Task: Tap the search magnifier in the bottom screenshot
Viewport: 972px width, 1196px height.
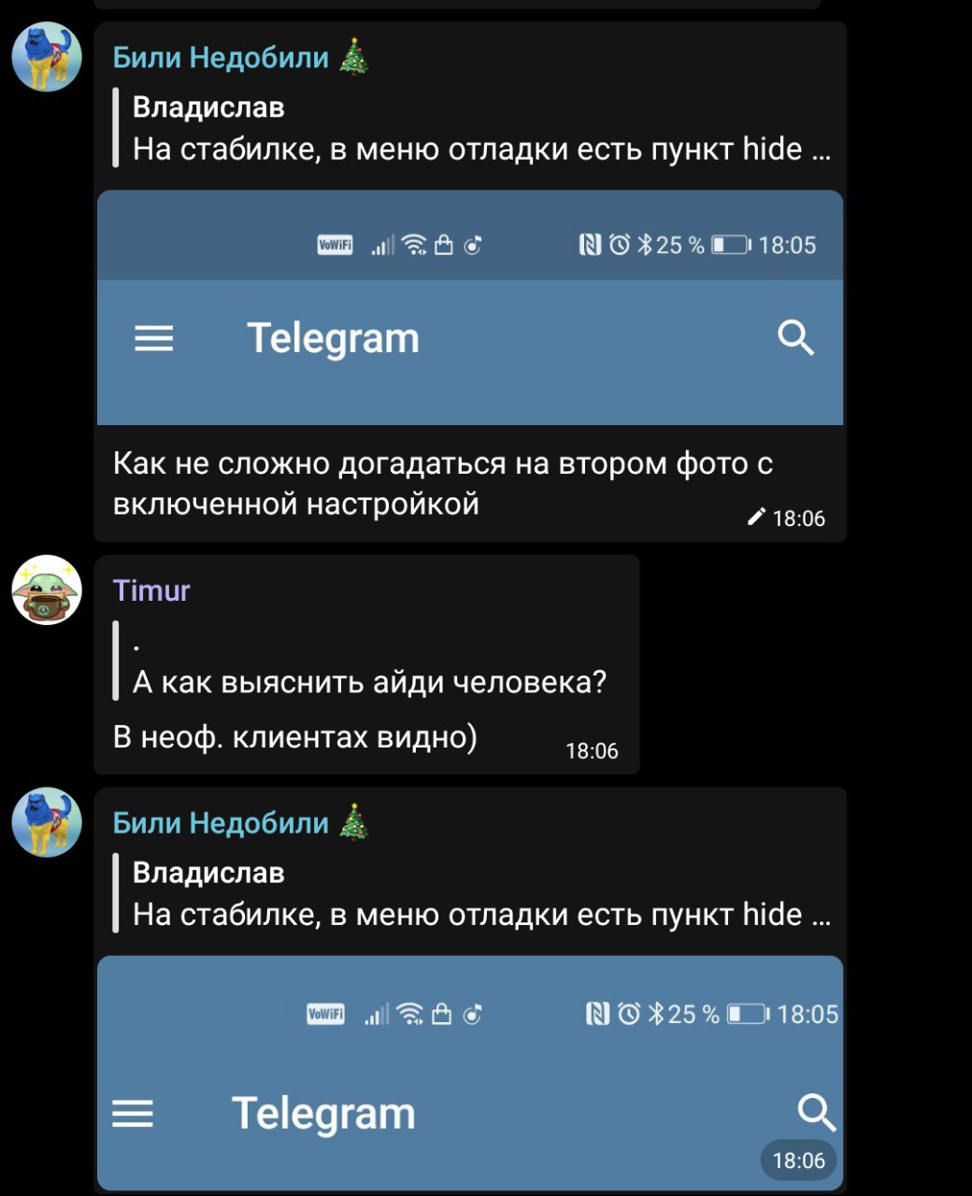Action: (x=816, y=1112)
